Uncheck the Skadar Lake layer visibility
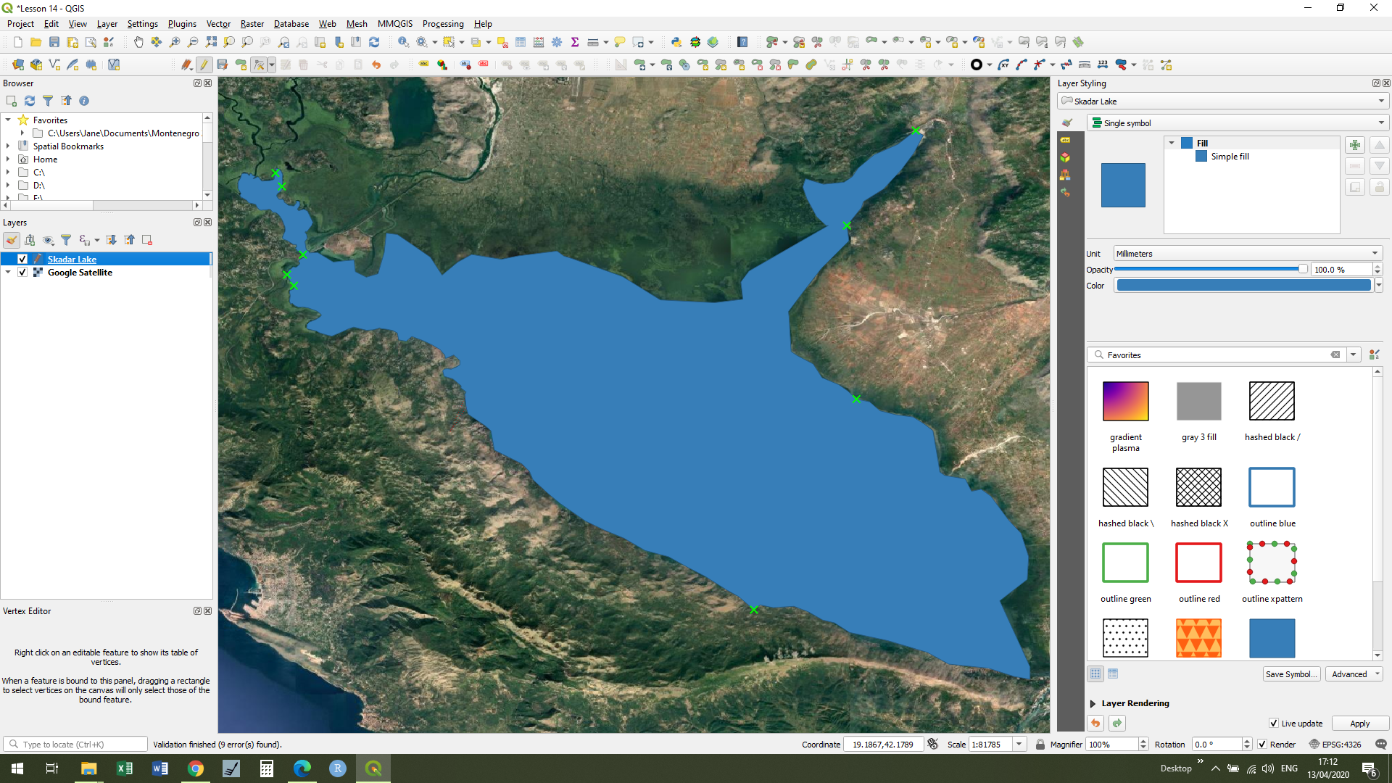1392x783 pixels. tap(22, 259)
